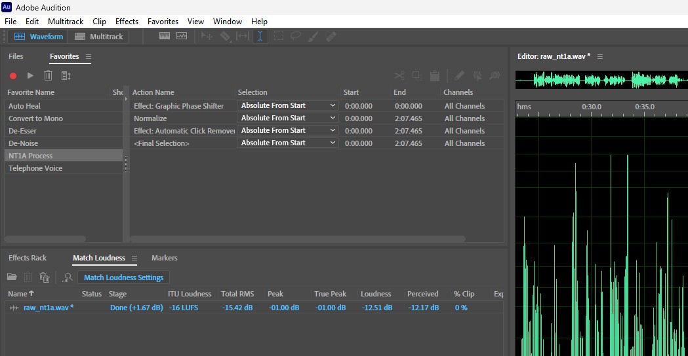The width and height of the screenshot is (688, 356).
Task: Switch to the Markers tab
Action: (x=164, y=258)
